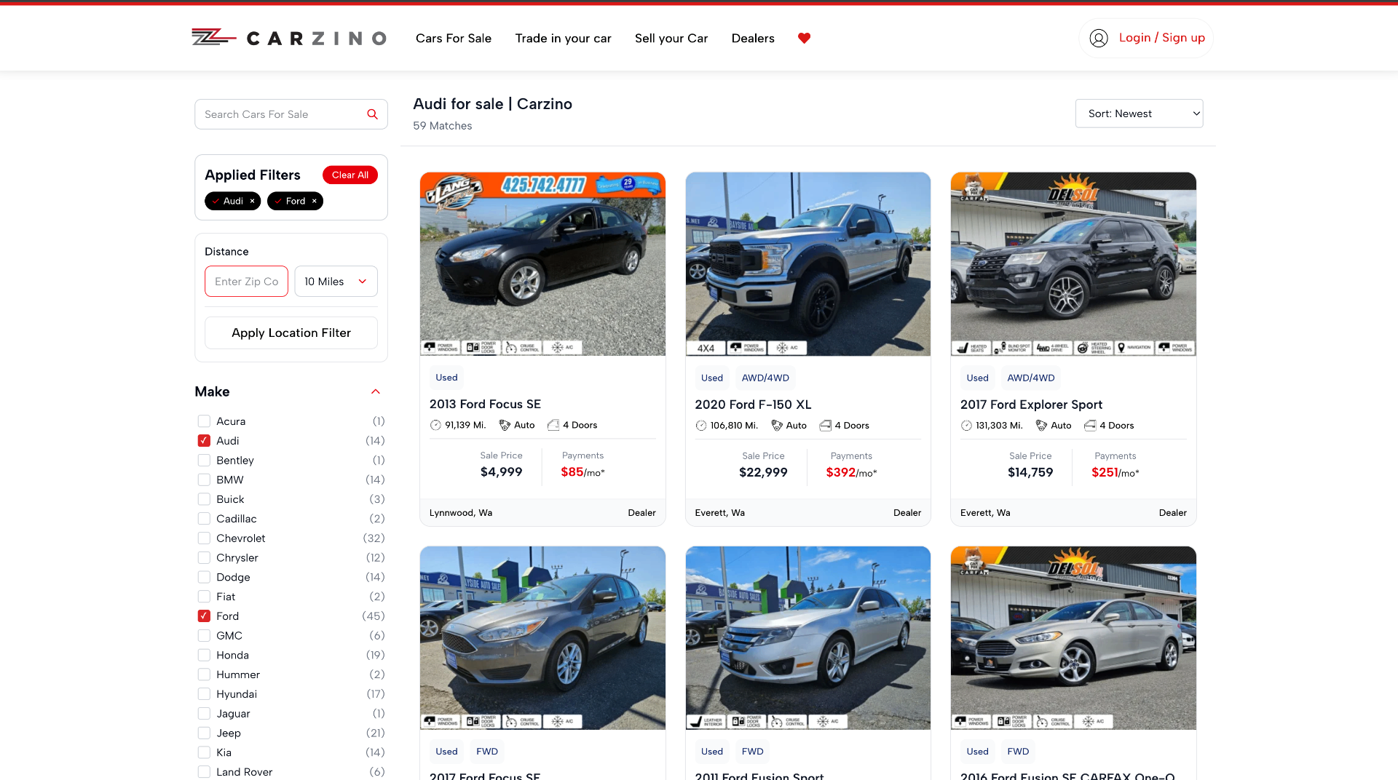Click the cruise control icon on 2013 Focus photo
1398x780 pixels.
(x=521, y=348)
